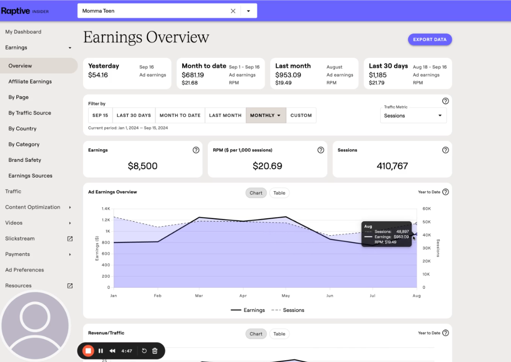The height and width of the screenshot is (362, 511).
Task: Switch Ad Earnings Overview to Table view
Action: [279, 193]
